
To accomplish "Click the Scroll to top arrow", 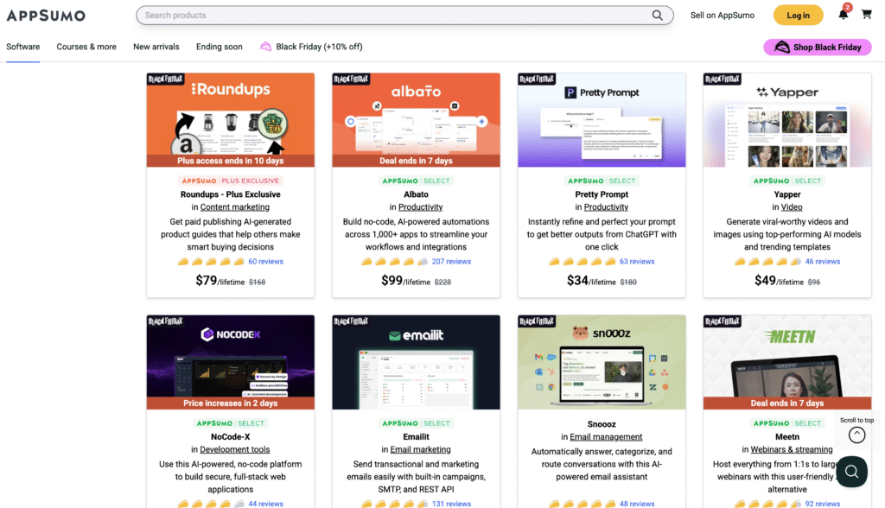I will (x=856, y=435).
